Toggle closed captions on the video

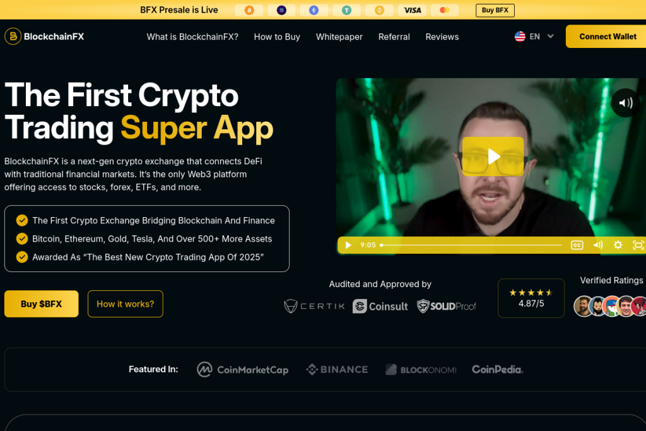pos(577,245)
